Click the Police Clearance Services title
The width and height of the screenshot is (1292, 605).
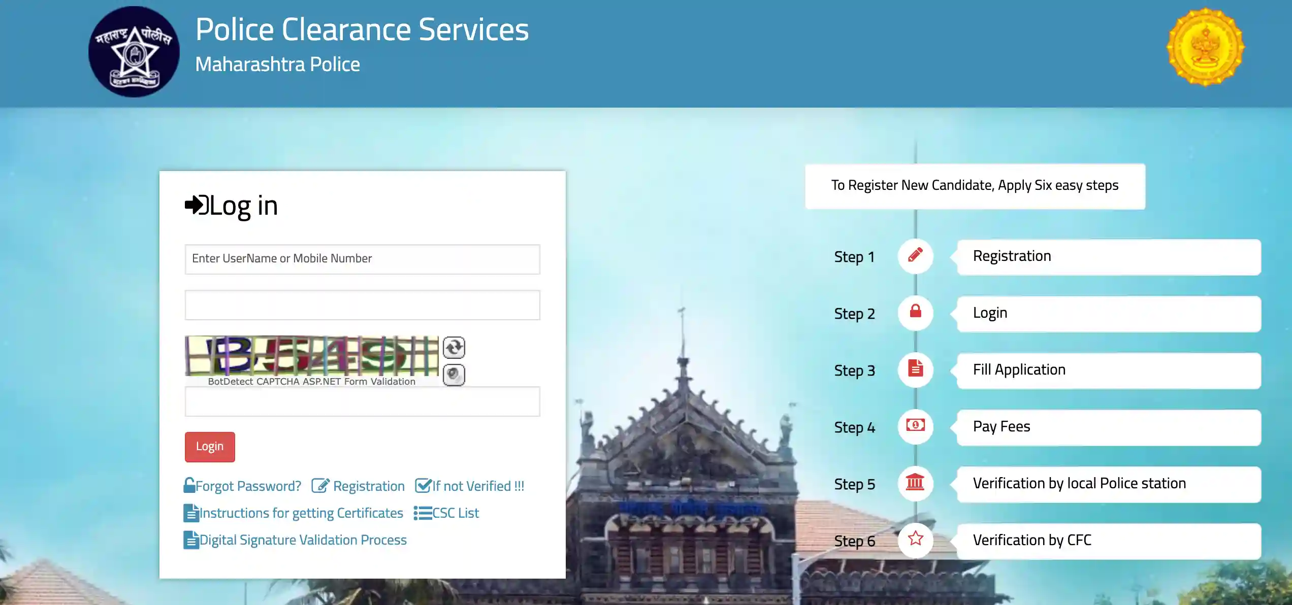coord(362,29)
